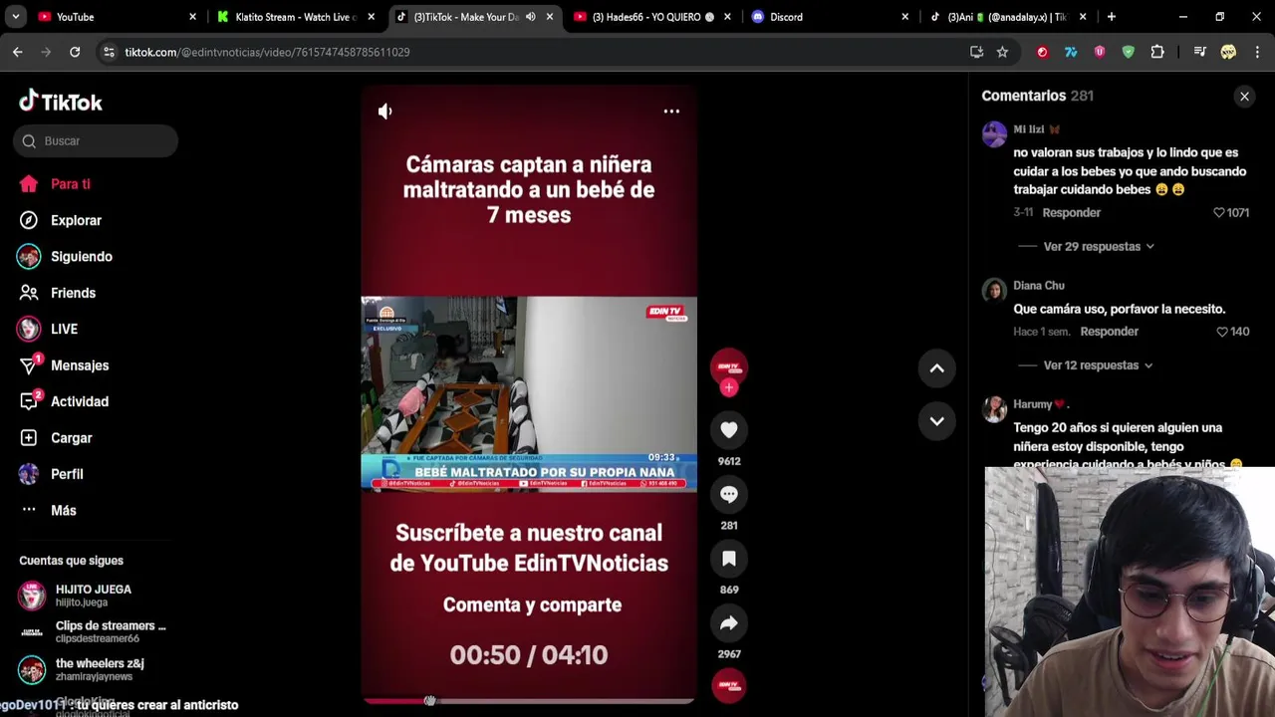Viewport: 1275px width, 717px height.
Task: Open the browser media control icon
Action: (x=1199, y=52)
